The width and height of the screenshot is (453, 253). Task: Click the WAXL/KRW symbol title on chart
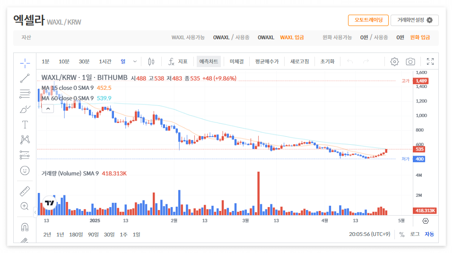pos(84,78)
